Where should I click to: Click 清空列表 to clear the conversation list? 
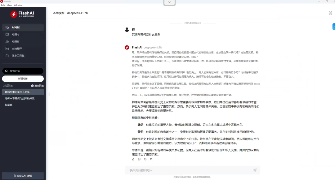[38, 86]
